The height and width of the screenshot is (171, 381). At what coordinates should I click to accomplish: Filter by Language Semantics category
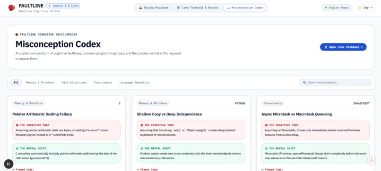[134, 82]
